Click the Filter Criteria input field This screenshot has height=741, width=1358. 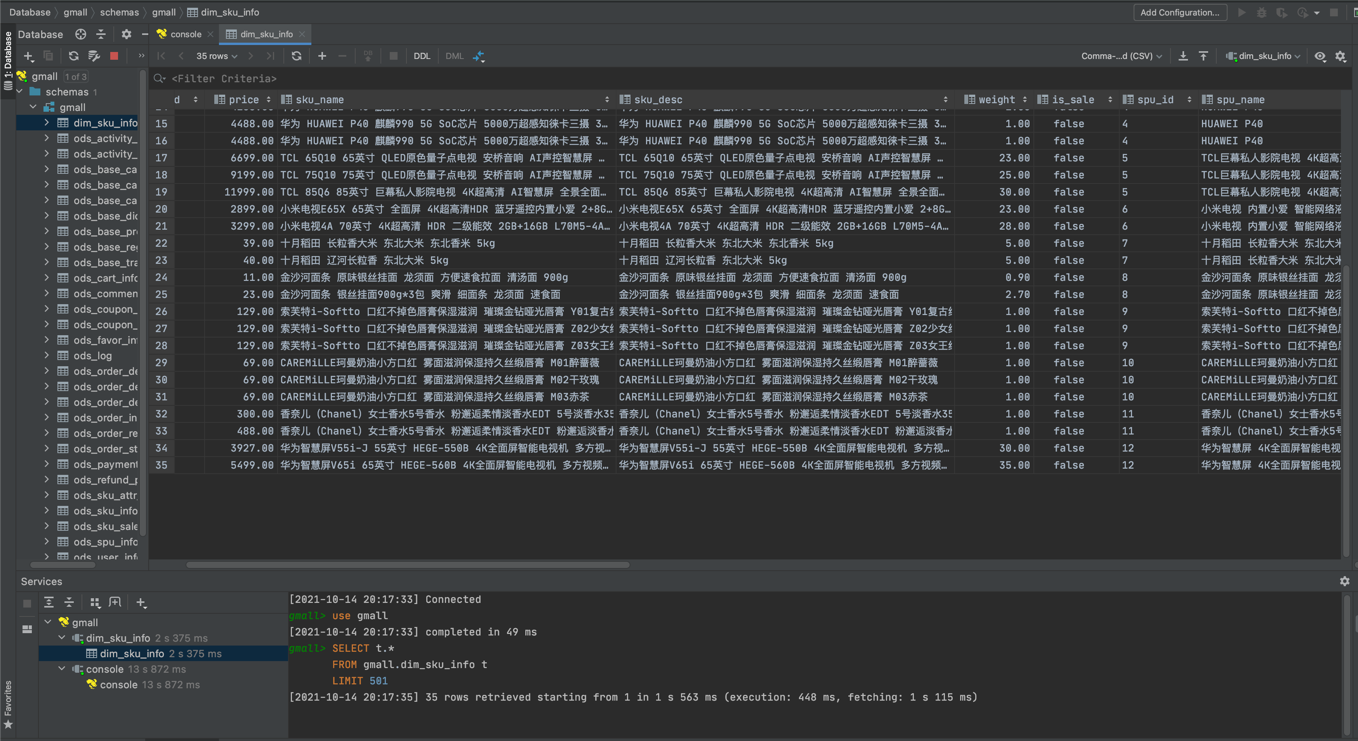[224, 78]
